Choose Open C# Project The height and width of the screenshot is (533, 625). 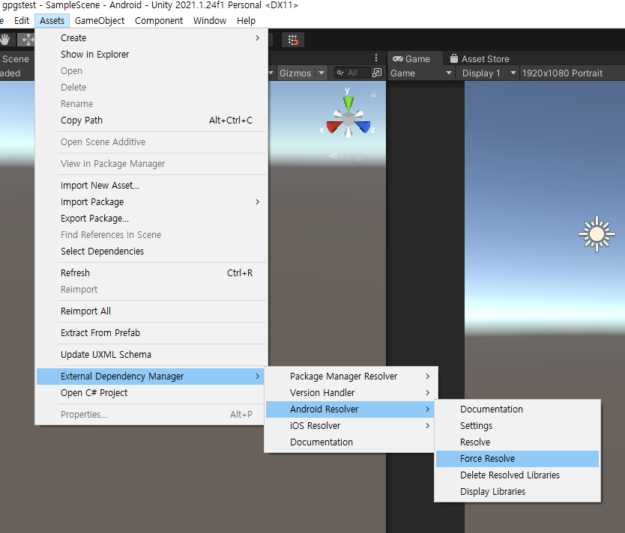click(151, 393)
